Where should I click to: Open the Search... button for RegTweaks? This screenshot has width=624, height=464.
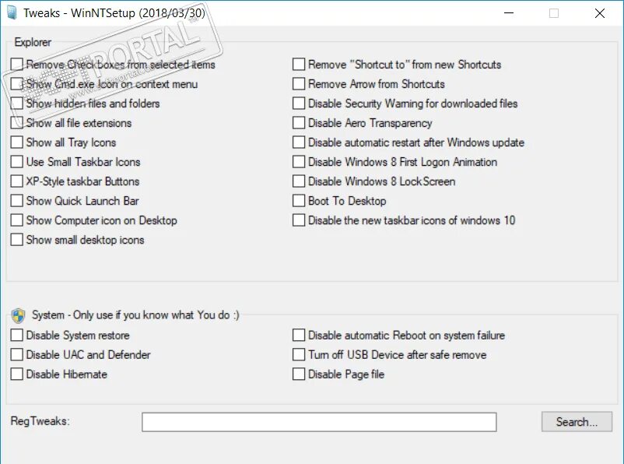pos(577,422)
